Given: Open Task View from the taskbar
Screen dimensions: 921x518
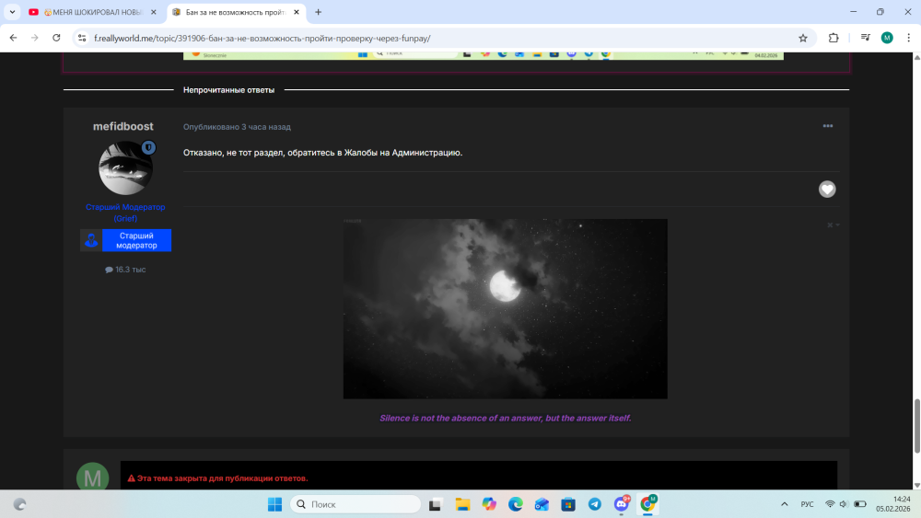Looking at the screenshot, I should 436,504.
